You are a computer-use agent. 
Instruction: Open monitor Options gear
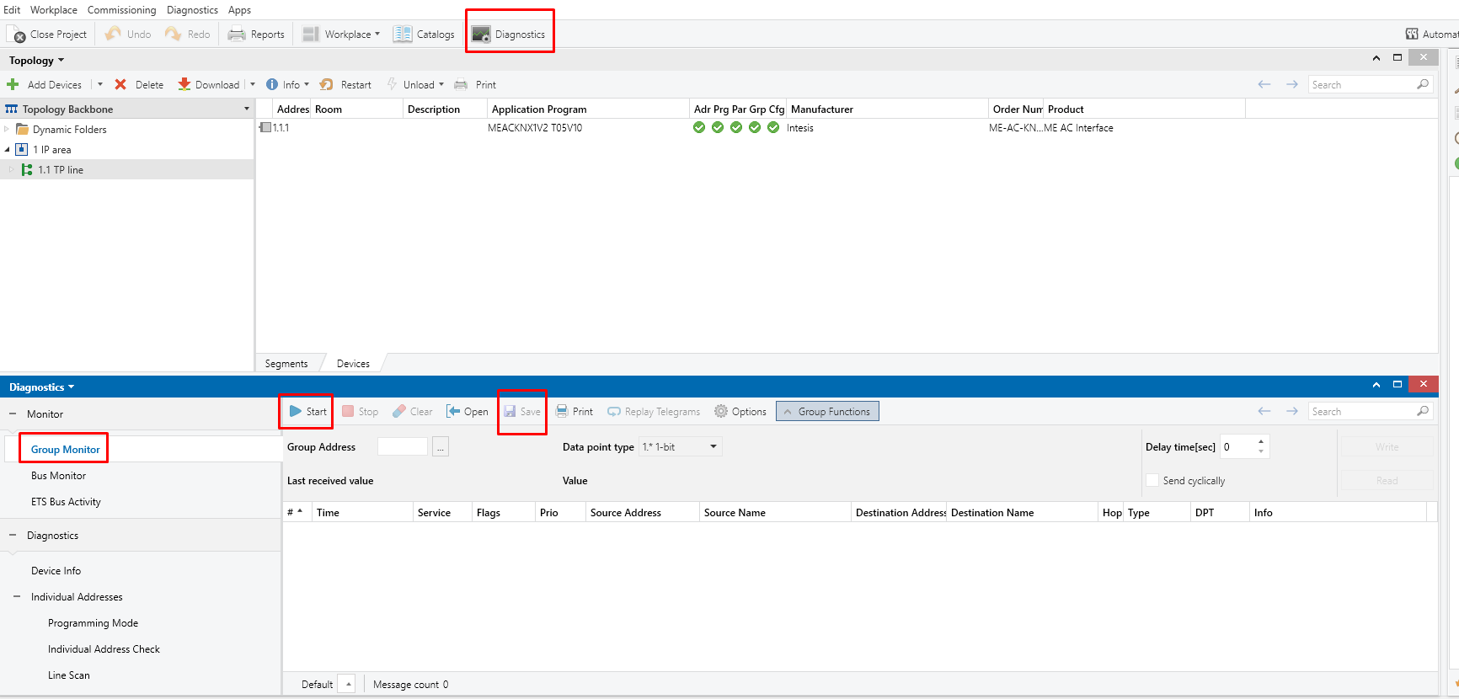click(x=721, y=412)
